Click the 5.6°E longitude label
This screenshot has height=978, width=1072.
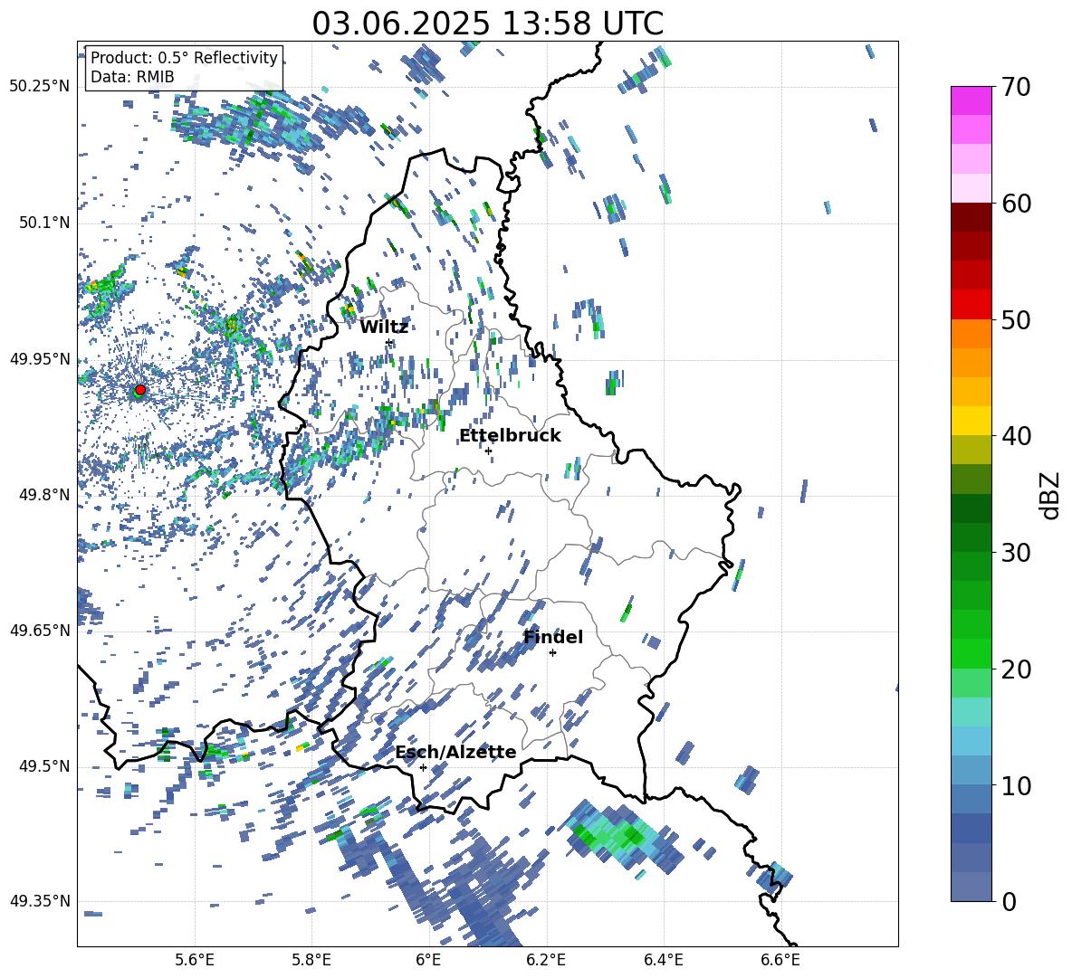[195, 960]
